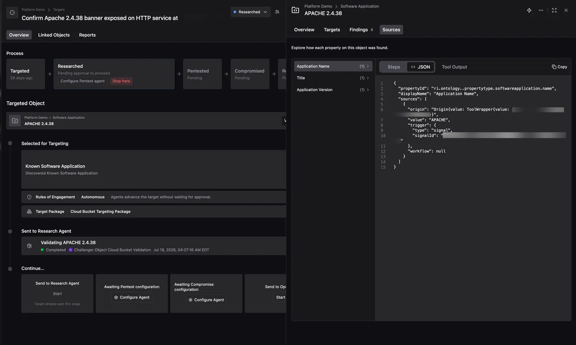Screen dimensions: 576x345
Task: Open the Targets tab in the right panel
Action: coord(332,30)
